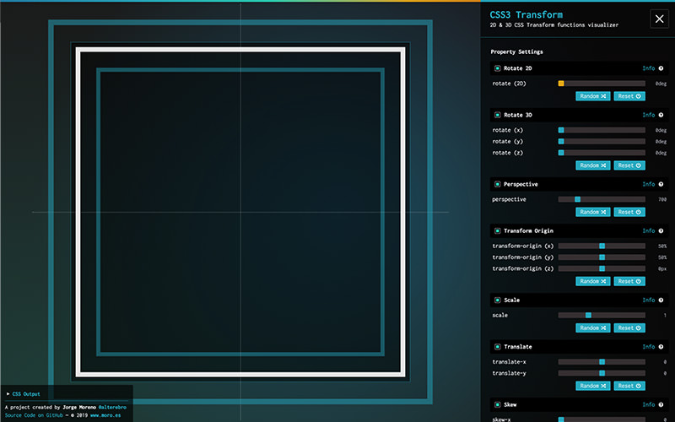Click the help icon beside Transform Origin Info
Image resolution: width=675 pixels, height=422 pixels.
661,230
